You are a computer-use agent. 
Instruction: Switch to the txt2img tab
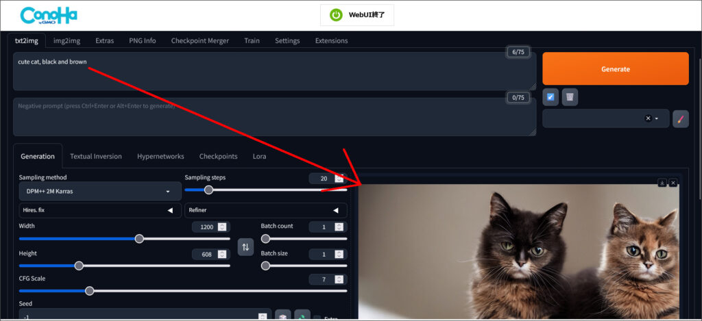click(27, 40)
